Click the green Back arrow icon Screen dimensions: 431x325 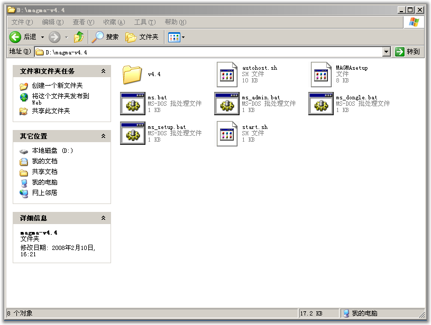[x=15, y=37]
